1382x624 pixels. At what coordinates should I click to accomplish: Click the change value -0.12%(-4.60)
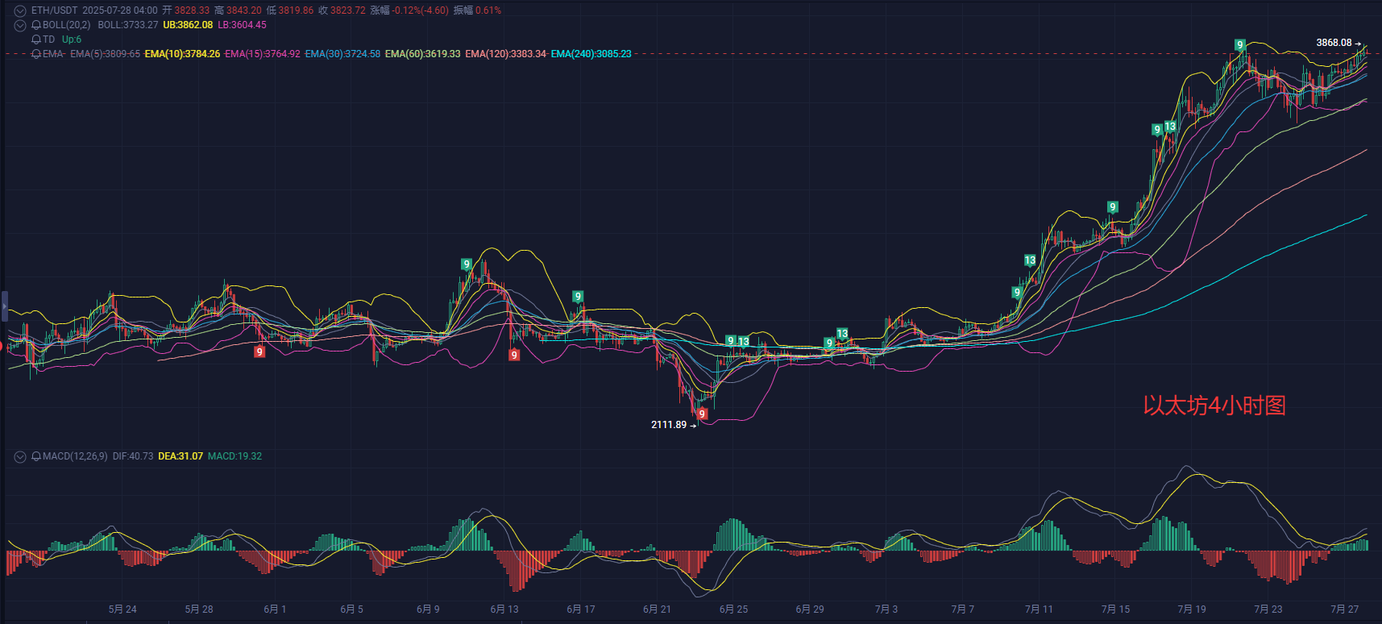click(421, 10)
